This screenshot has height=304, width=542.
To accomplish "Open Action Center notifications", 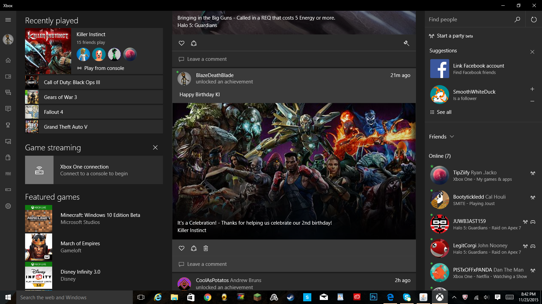I will click(x=498, y=297).
